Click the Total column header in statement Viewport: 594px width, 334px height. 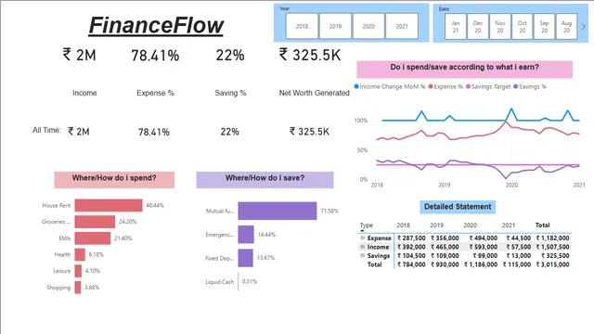click(542, 225)
